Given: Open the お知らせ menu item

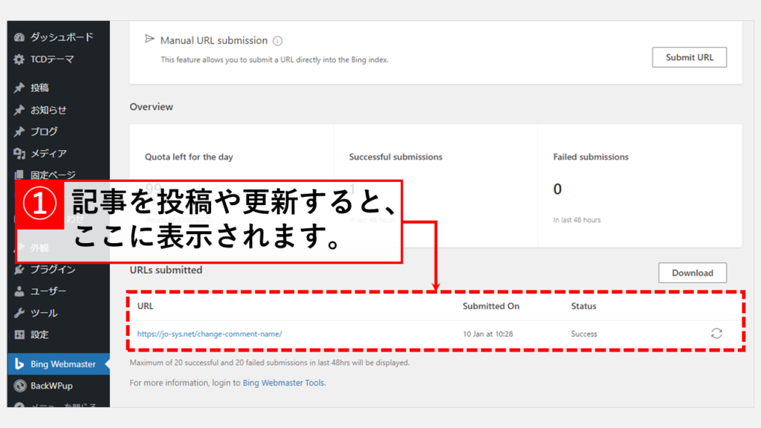Looking at the screenshot, I should [48, 110].
